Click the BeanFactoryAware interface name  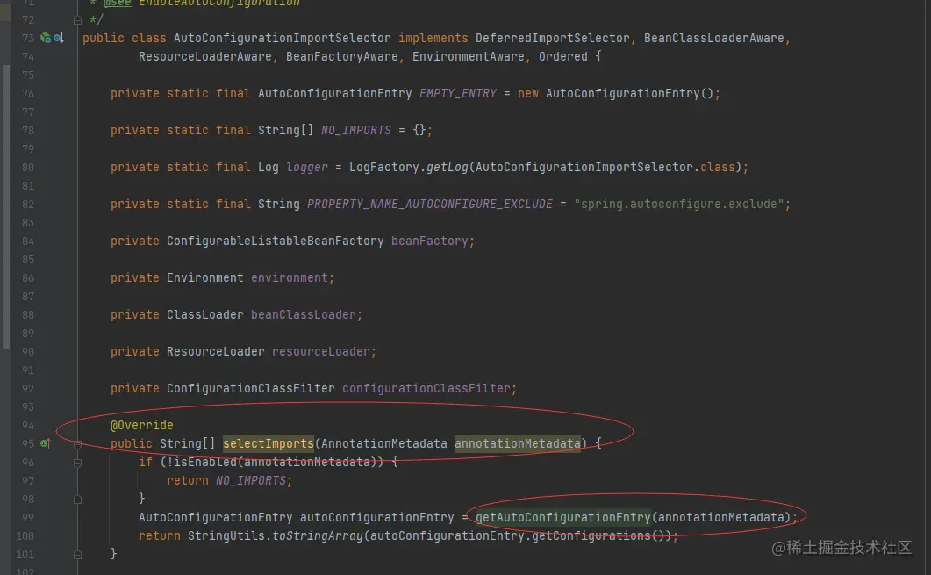[x=342, y=56]
